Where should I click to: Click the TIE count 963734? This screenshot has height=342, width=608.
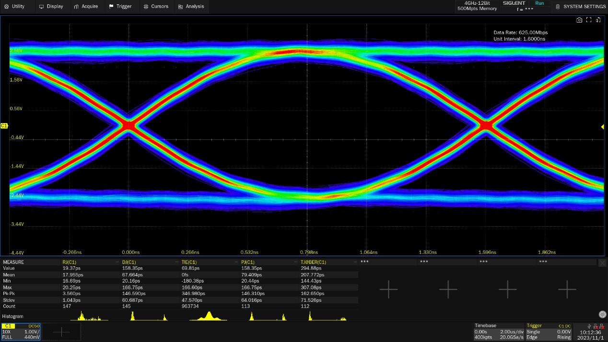point(190,306)
